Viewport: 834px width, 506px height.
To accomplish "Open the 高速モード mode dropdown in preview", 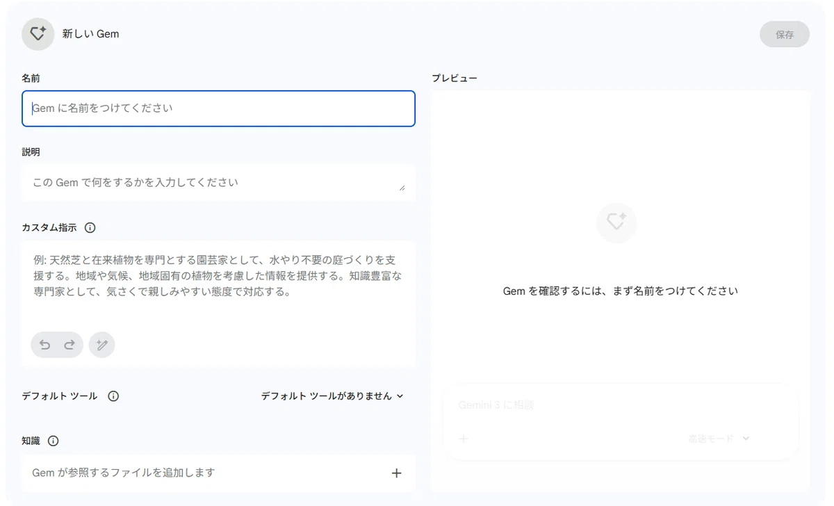I will (719, 439).
